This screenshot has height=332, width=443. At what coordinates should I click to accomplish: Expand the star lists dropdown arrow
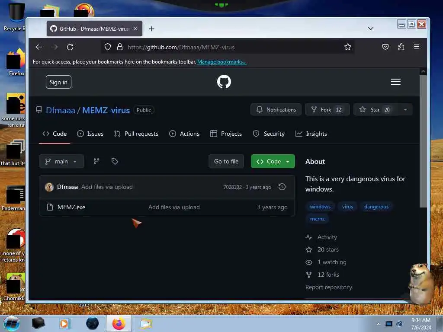pyautogui.click(x=405, y=109)
